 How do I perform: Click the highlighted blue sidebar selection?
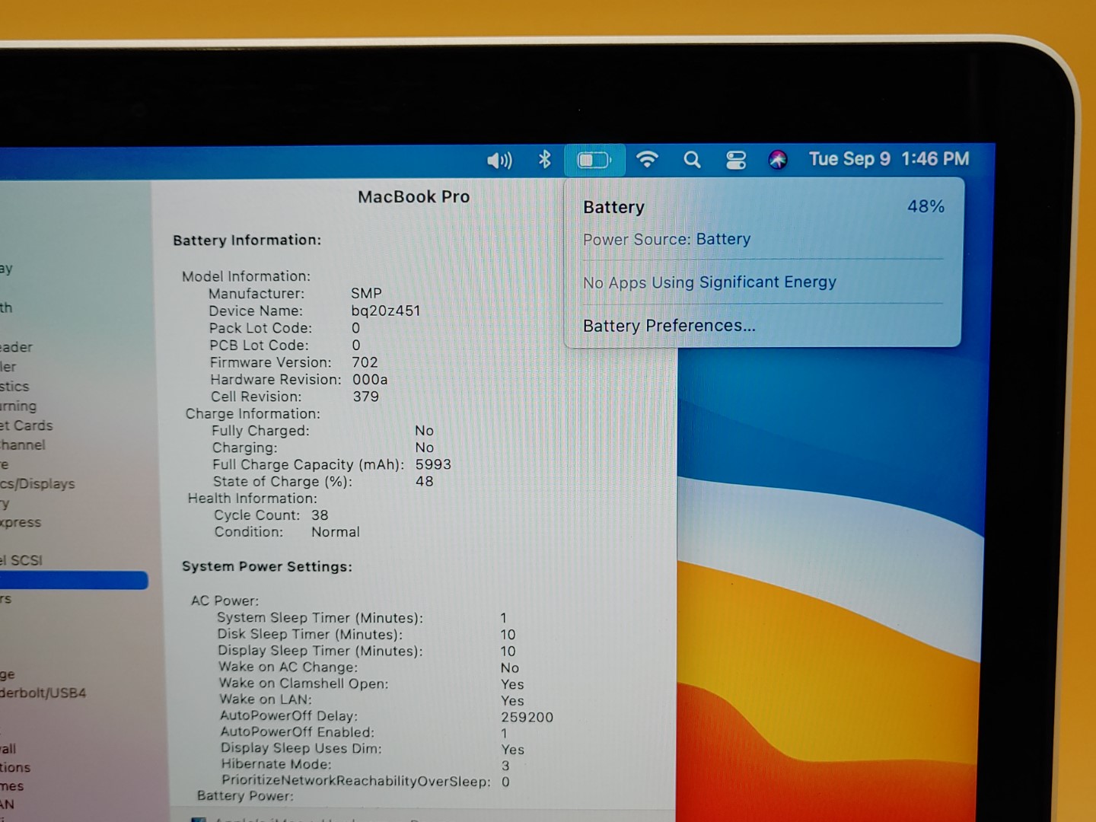click(73, 580)
